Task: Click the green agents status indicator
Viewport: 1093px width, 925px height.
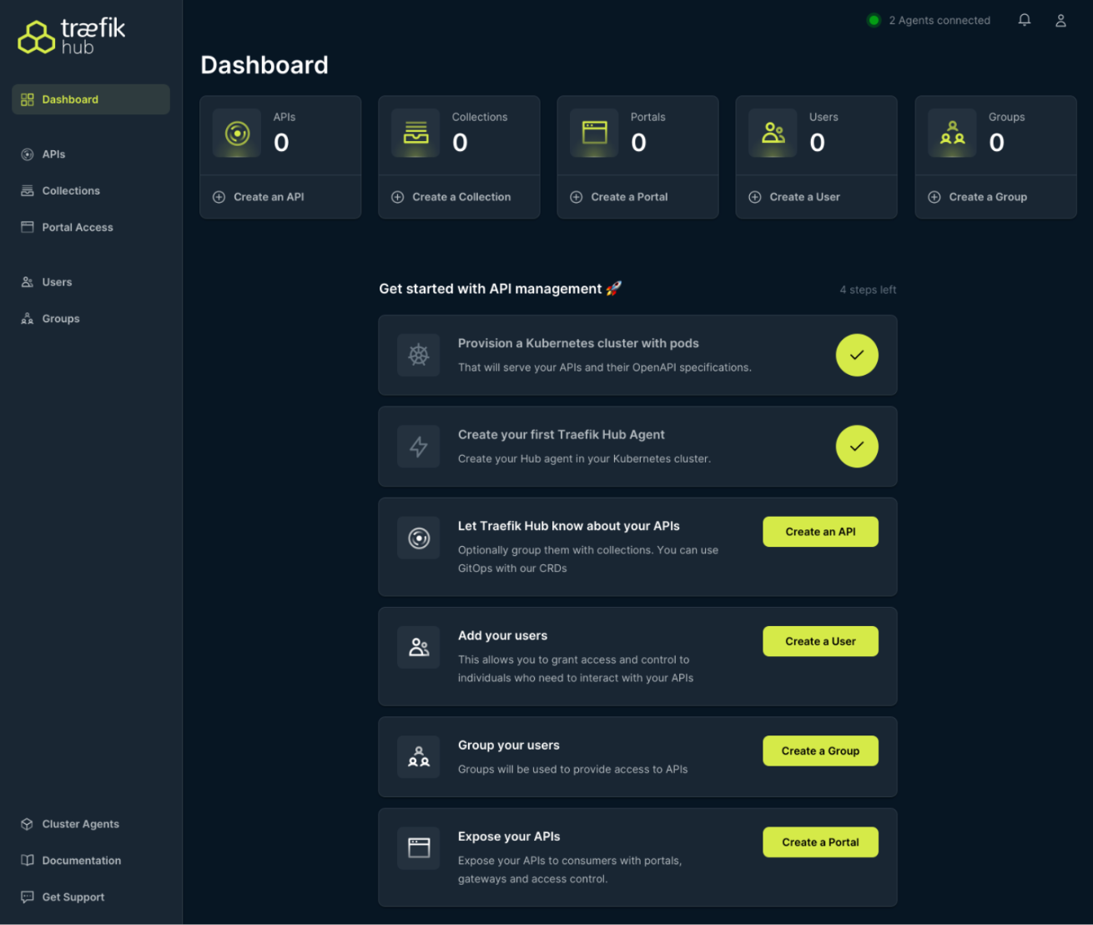Action: click(x=874, y=20)
